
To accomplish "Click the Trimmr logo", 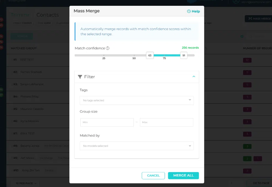I will [x=20, y=15].
